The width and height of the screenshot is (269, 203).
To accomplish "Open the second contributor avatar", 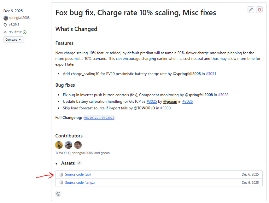I will (68, 145).
